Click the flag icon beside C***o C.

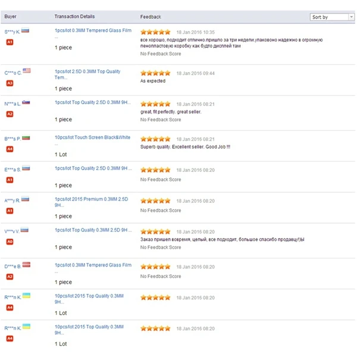[27, 71]
